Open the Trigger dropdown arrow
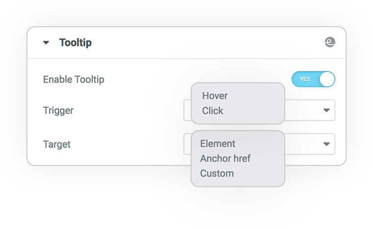This screenshot has width=373, height=230. (326, 110)
